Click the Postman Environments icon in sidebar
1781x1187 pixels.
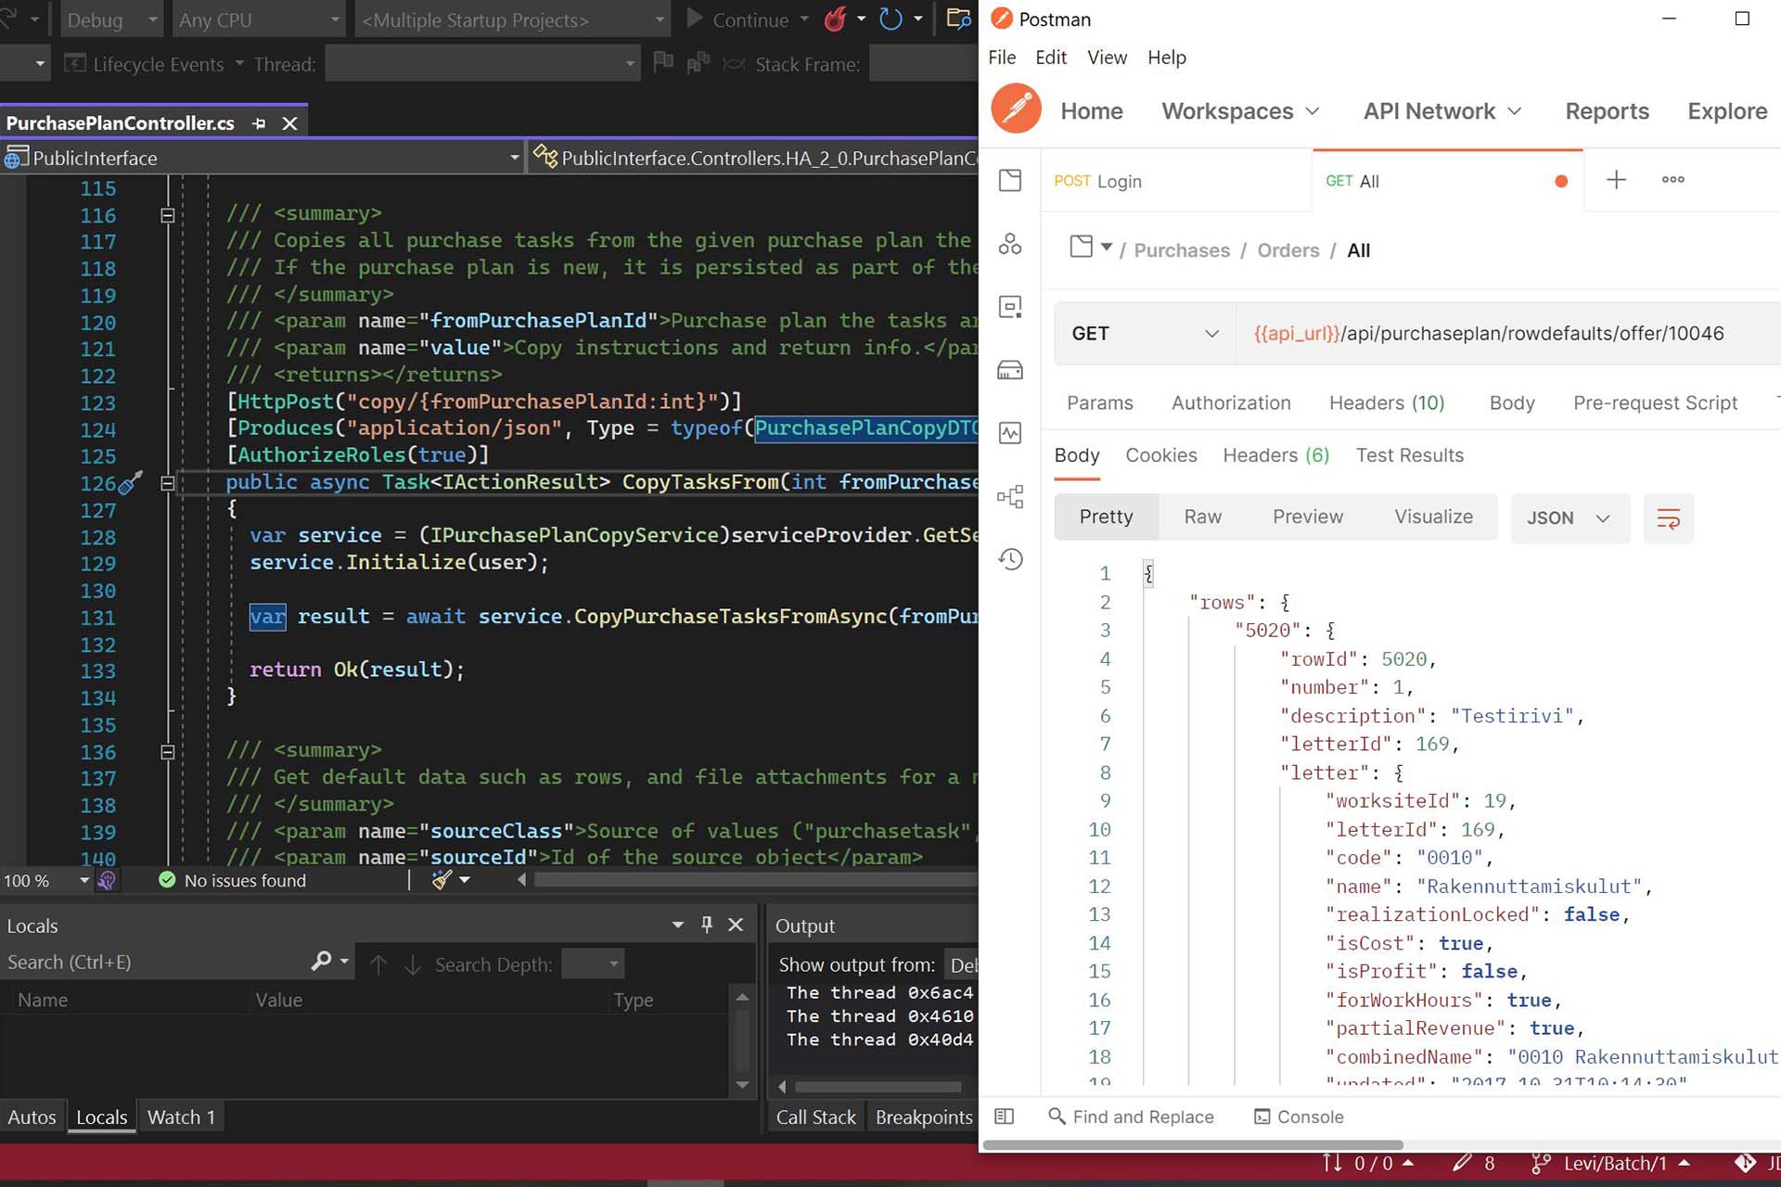click(1011, 306)
